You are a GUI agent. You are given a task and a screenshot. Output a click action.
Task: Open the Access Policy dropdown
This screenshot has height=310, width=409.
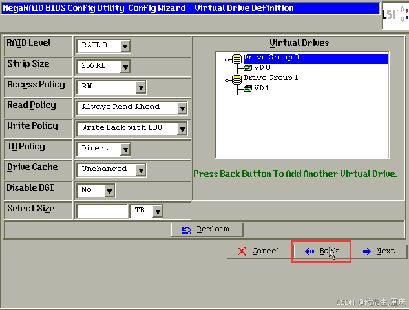(111, 87)
